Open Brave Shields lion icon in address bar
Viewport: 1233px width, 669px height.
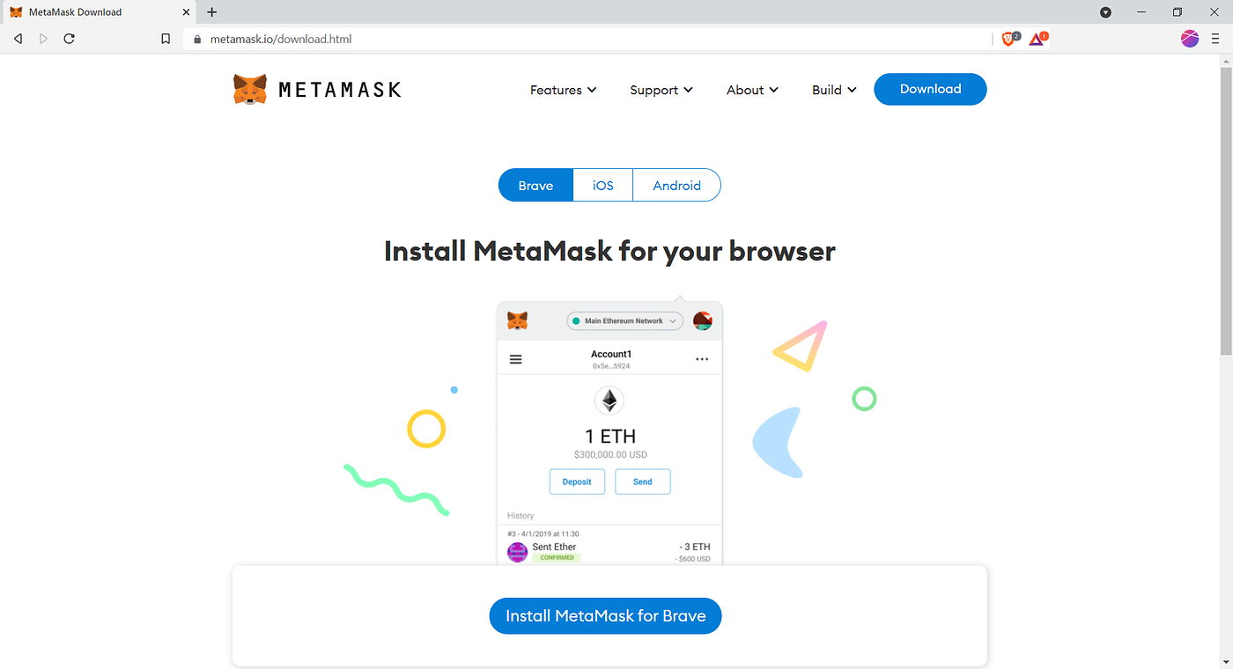pos(1009,39)
